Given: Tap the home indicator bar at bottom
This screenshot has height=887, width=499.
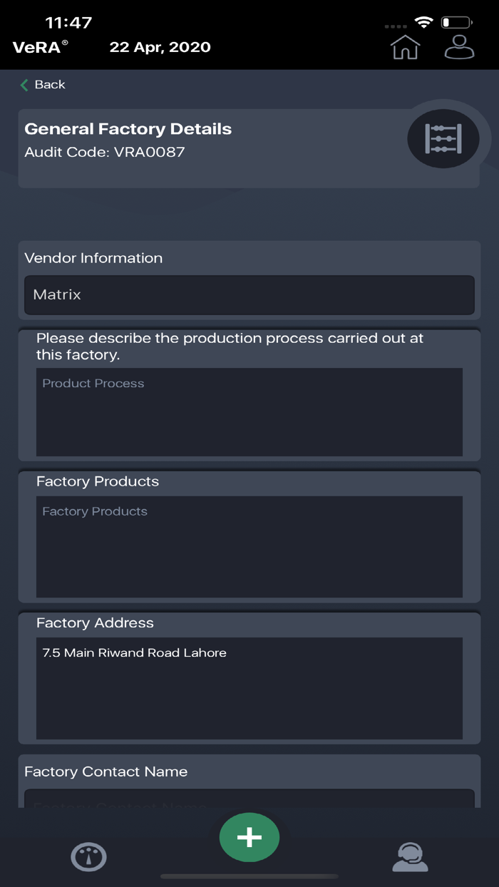Looking at the screenshot, I should (249, 872).
